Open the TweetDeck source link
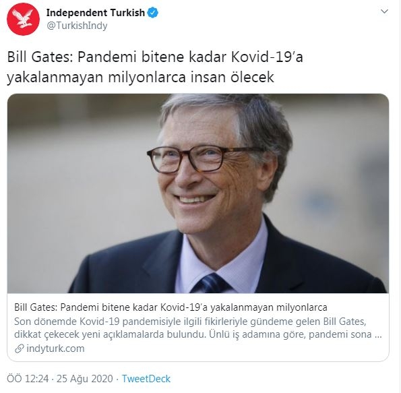Viewport: 401px width, 393px height. pyautogui.click(x=146, y=379)
